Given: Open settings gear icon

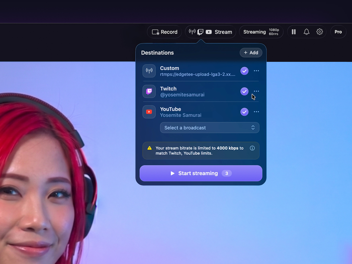Looking at the screenshot, I should (319, 32).
